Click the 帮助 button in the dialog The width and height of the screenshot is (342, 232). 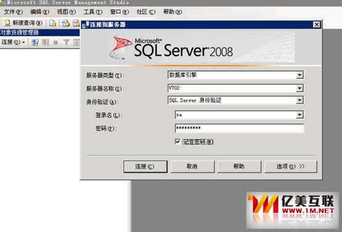(240, 167)
